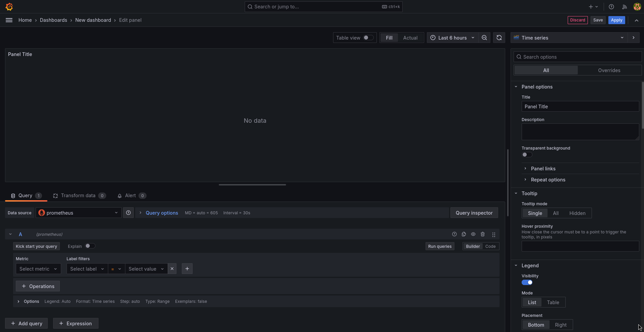This screenshot has width=644, height=332.
Task: Open the prometheus data source dropdown
Action: tap(79, 213)
